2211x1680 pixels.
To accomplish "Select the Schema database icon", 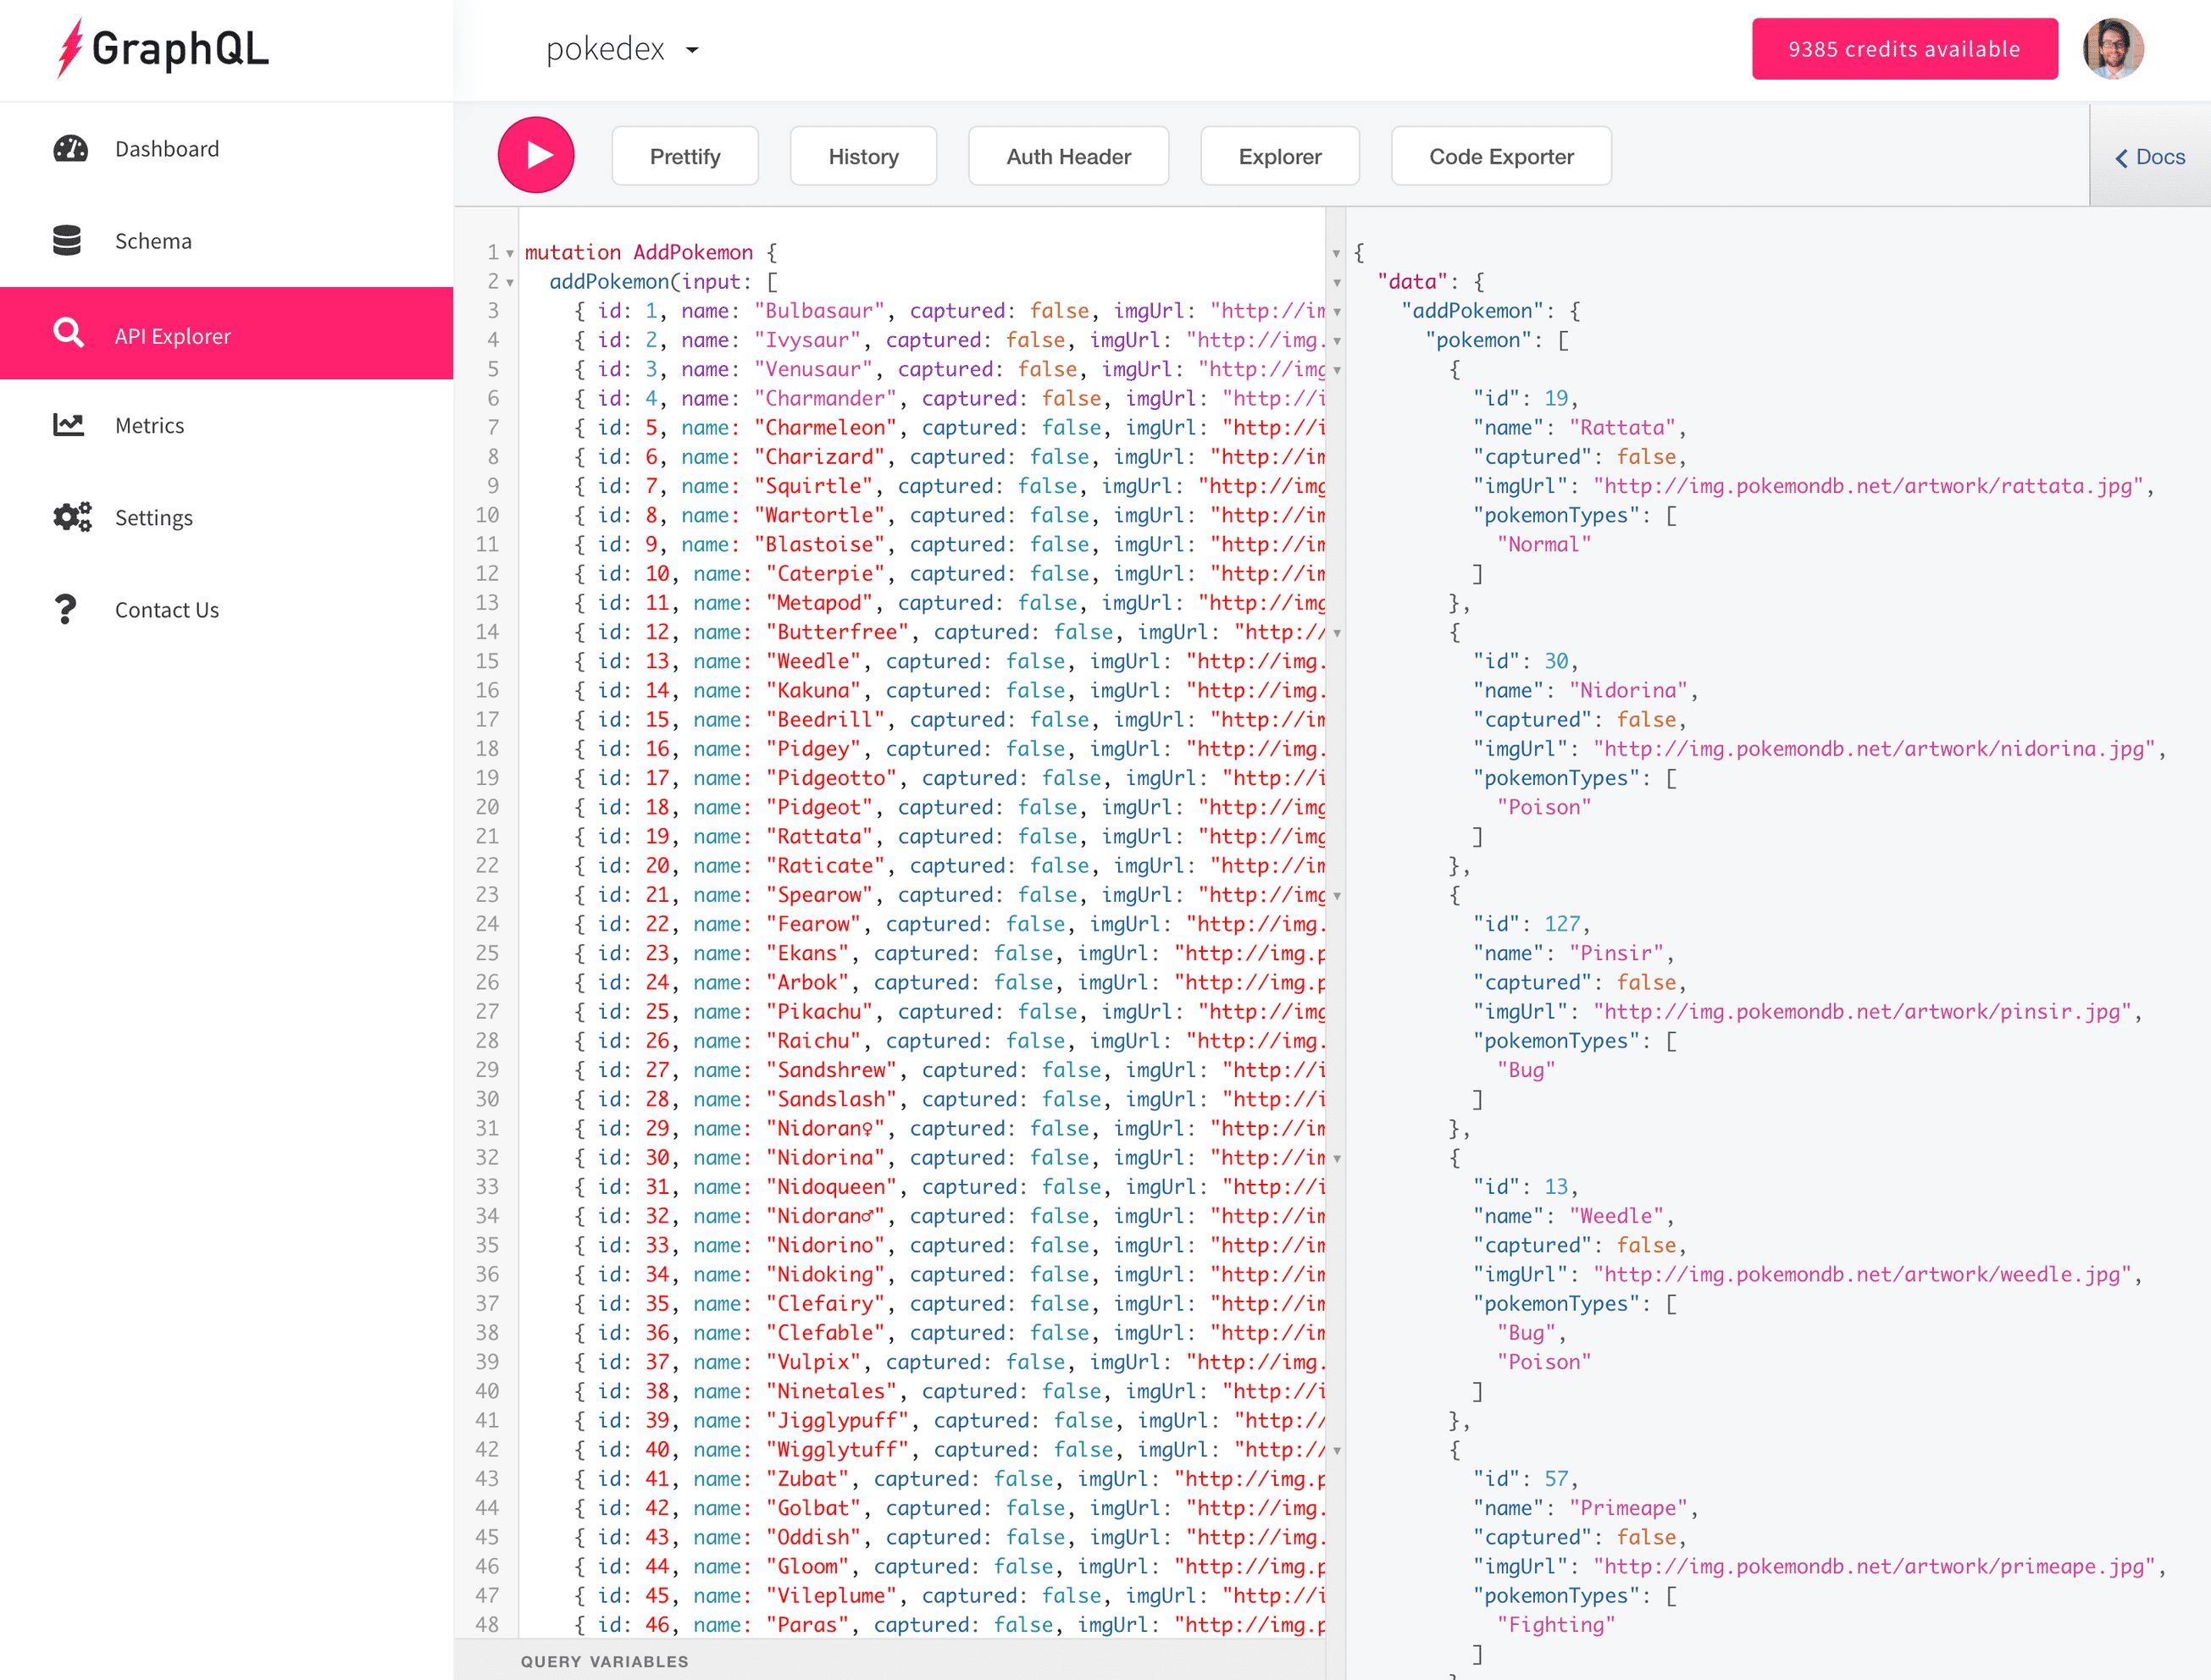I will pos(67,241).
